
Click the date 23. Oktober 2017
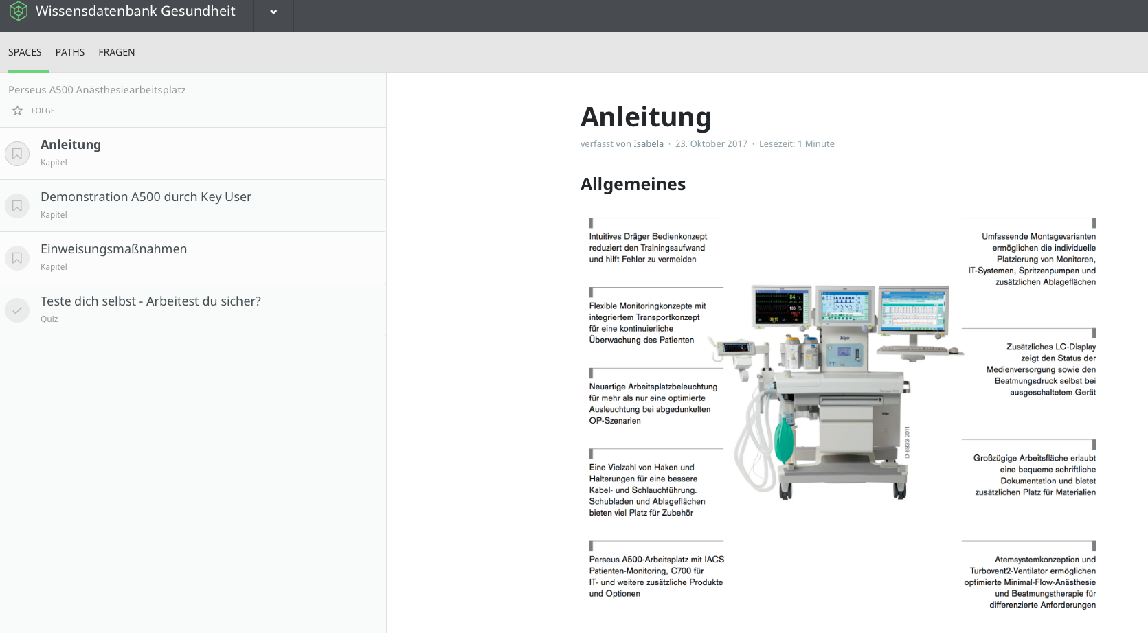(x=711, y=144)
